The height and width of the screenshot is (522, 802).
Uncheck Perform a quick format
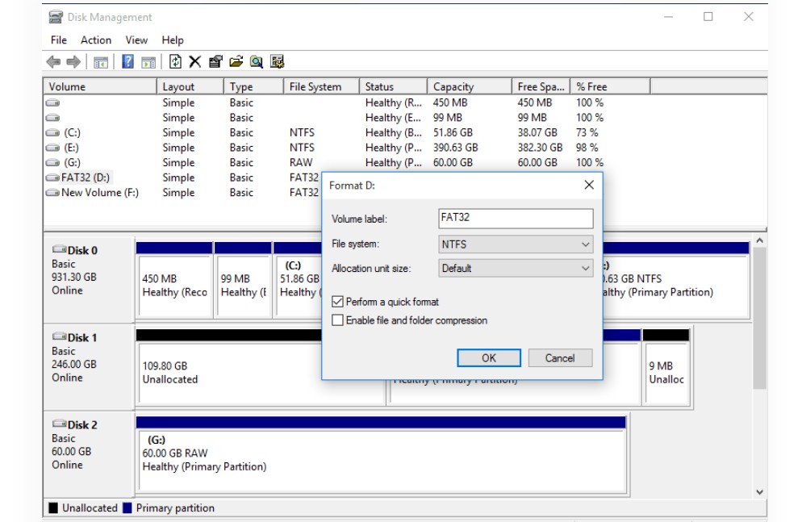click(x=337, y=302)
